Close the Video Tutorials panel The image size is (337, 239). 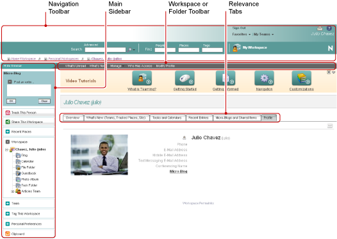(329, 72)
